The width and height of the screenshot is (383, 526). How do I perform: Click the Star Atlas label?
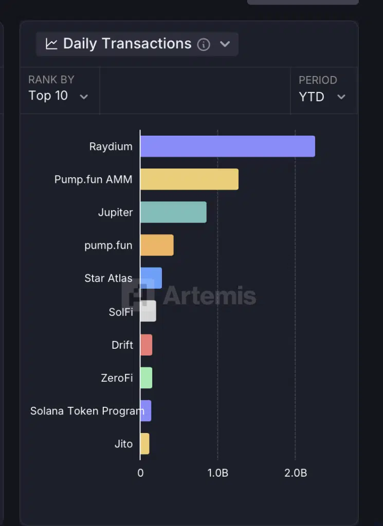[108, 278]
